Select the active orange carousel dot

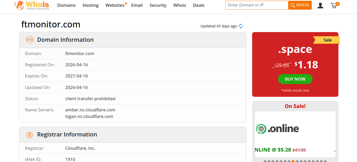pos(293,161)
